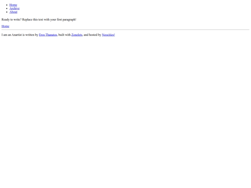Open the Home link in the bulleted navigation list
This screenshot has width=251, height=188.
13,5
